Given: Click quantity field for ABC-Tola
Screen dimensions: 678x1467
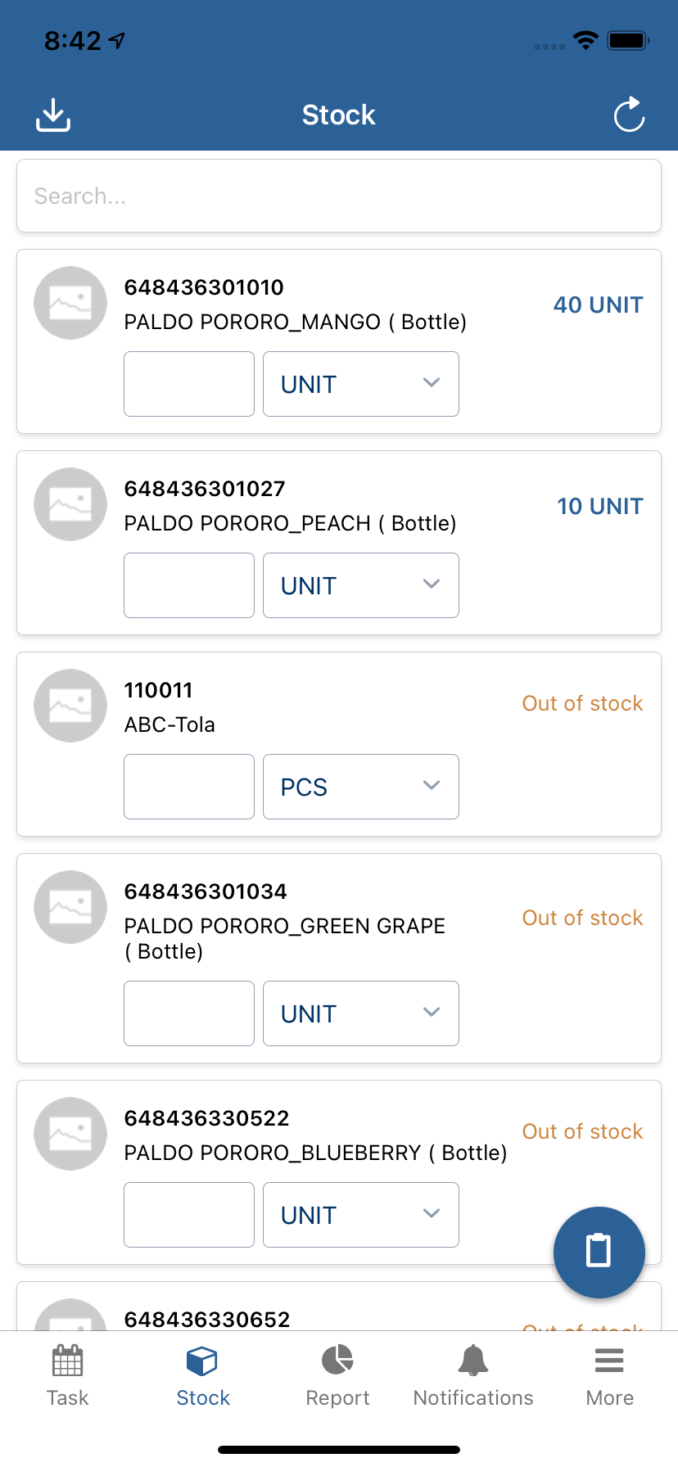Looking at the screenshot, I should pyautogui.click(x=189, y=787).
